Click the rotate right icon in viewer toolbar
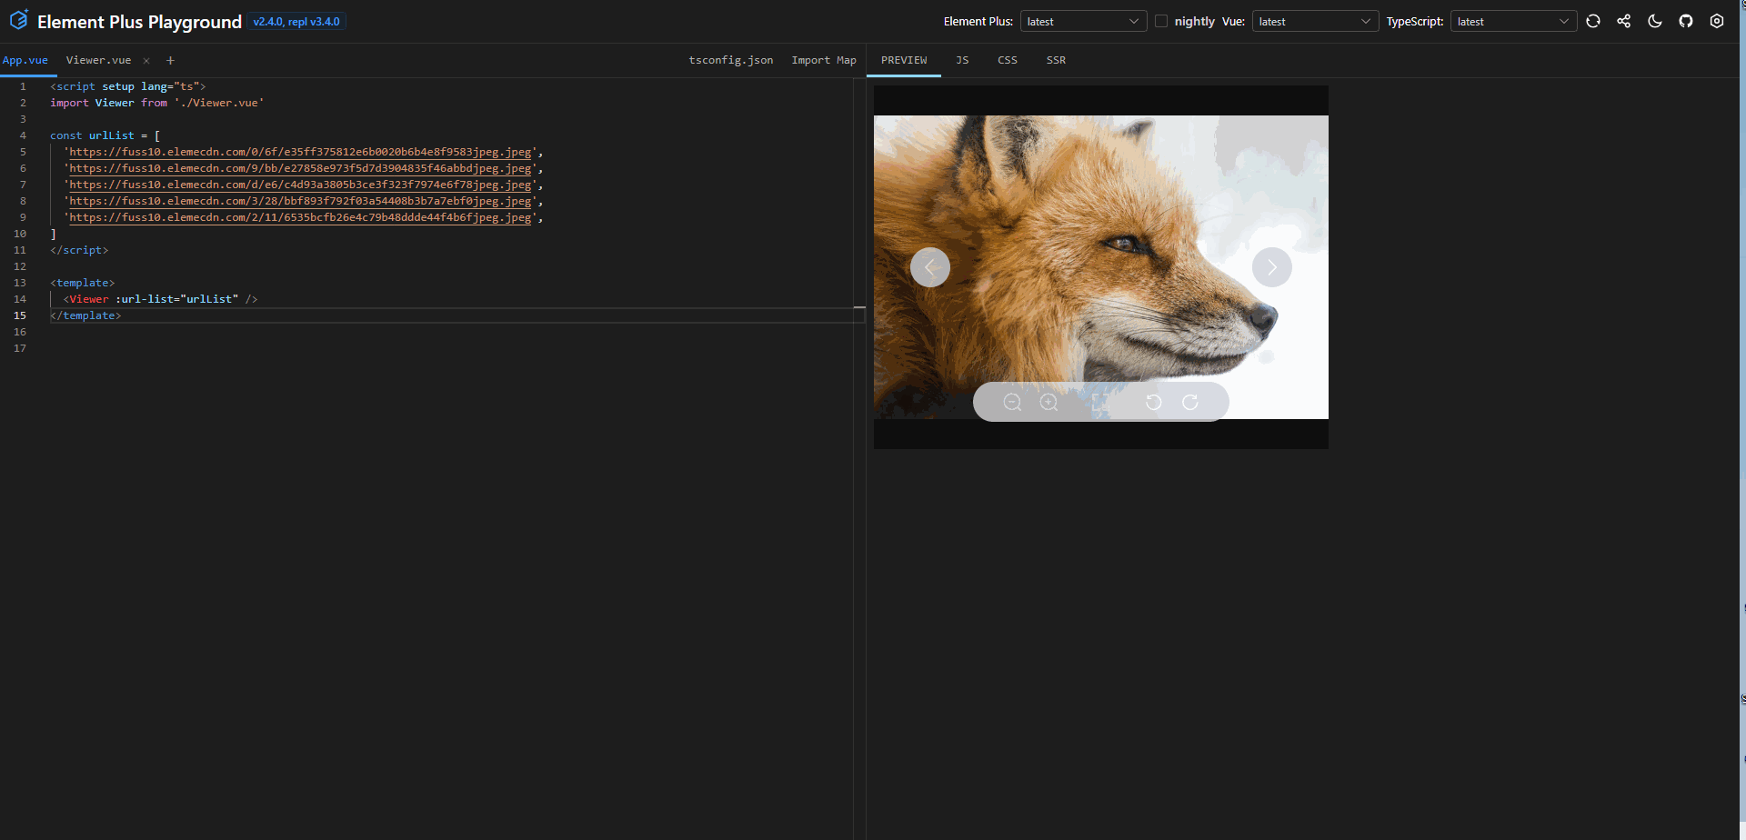Viewport: 1746px width, 840px height. [x=1191, y=402]
